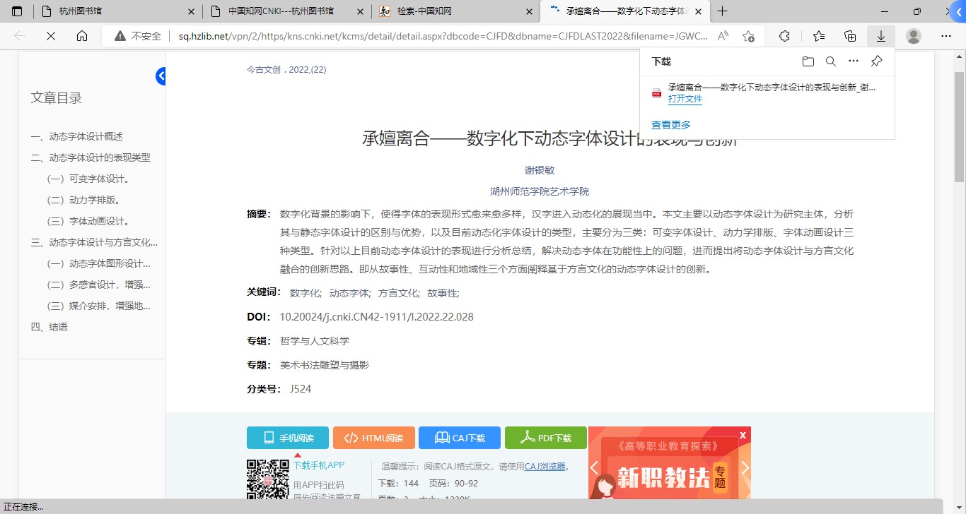The height and width of the screenshot is (514, 966).
Task: Add this page to favorites
Action: 749,36
